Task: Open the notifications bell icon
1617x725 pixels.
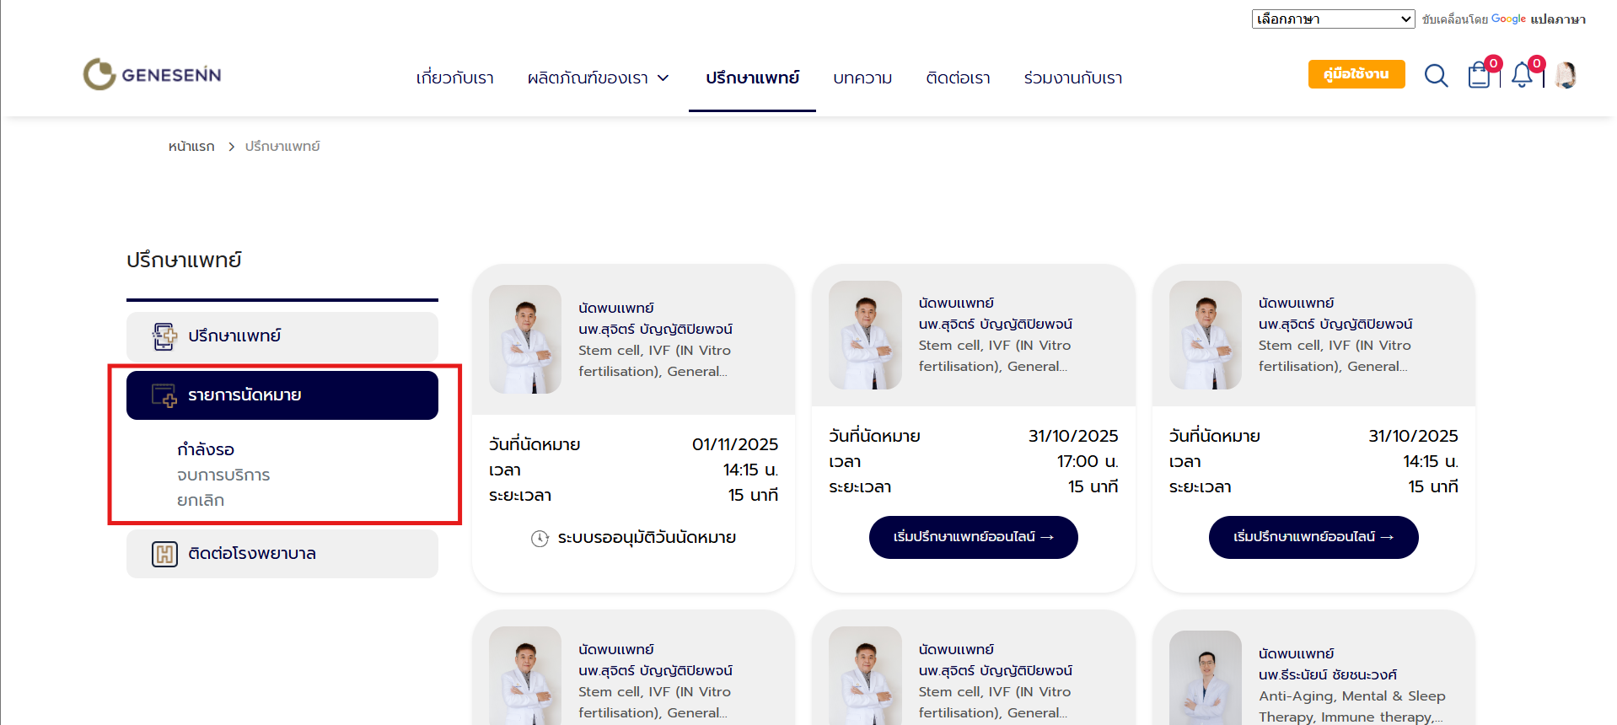Action: click(x=1522, y=76)
